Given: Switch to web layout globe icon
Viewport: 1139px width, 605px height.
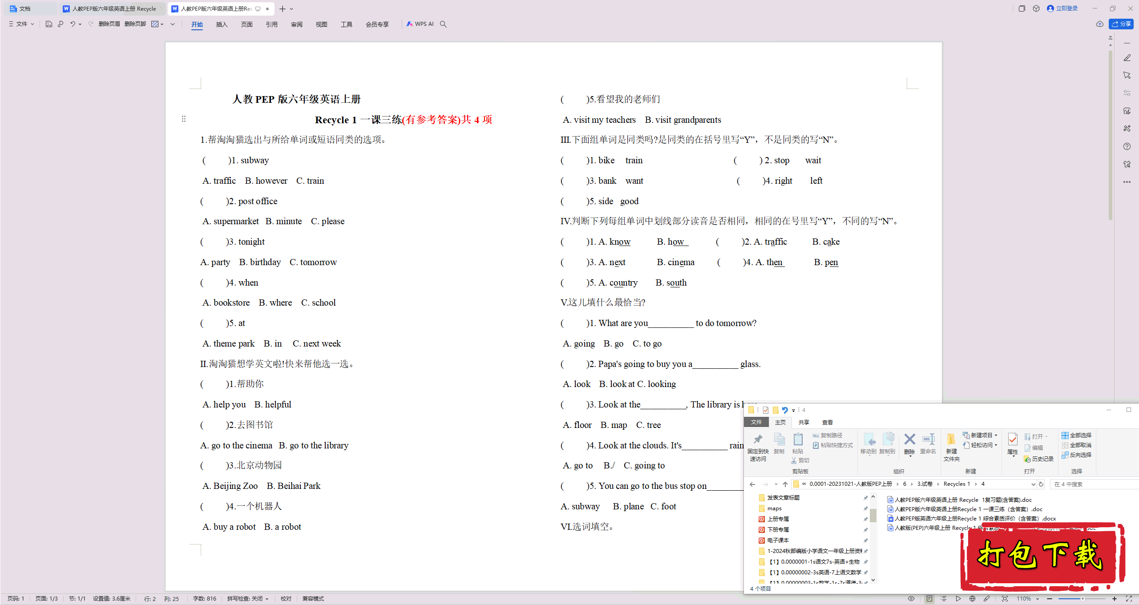Looking at the screenshot, I should point(972,599).
